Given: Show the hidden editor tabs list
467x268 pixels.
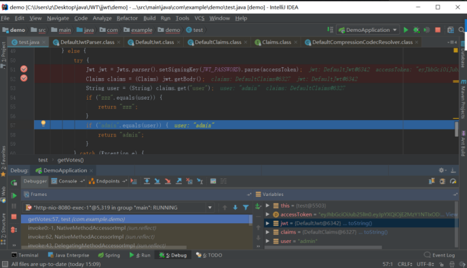Looking at the screenshot, I should coord(452,42).
